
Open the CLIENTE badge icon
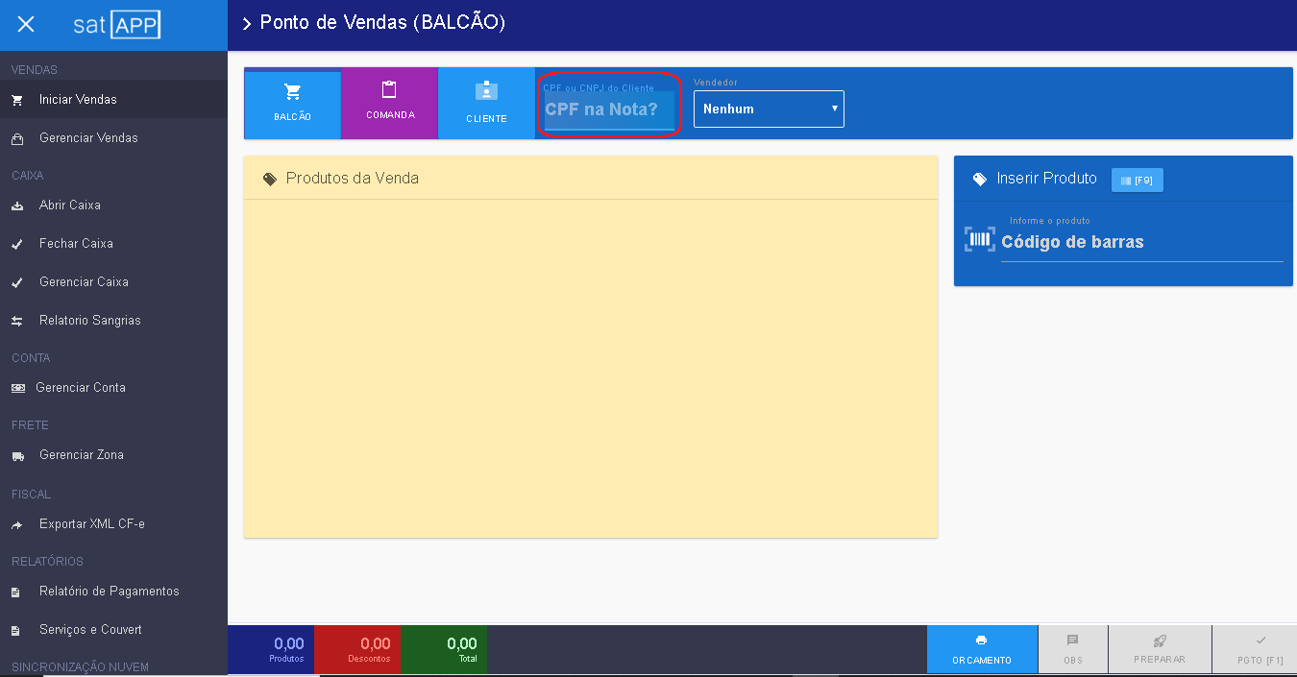[x=486, y=91]
